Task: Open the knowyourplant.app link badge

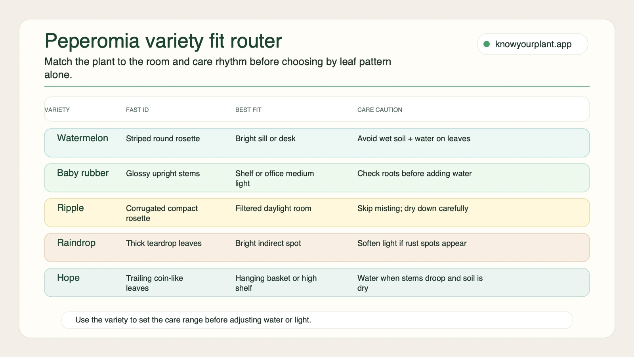Action: [532, 44]
